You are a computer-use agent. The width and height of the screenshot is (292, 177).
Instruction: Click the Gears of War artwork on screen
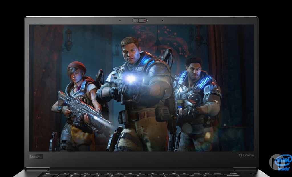click(141, 88)
